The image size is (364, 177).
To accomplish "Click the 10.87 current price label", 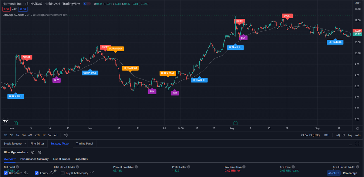I will pos(358,34).
